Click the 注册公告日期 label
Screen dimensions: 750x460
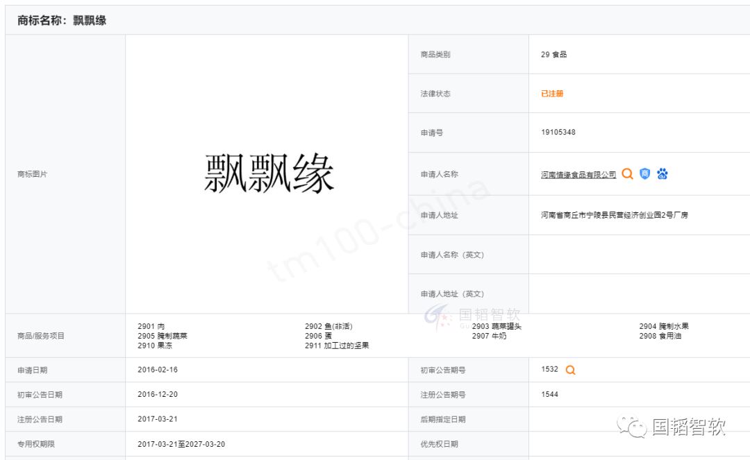click(40, 419)
